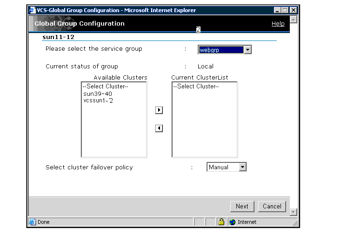Minimize the Internet Explorer window
Screen dimensions: 347x241
point(277,10)
